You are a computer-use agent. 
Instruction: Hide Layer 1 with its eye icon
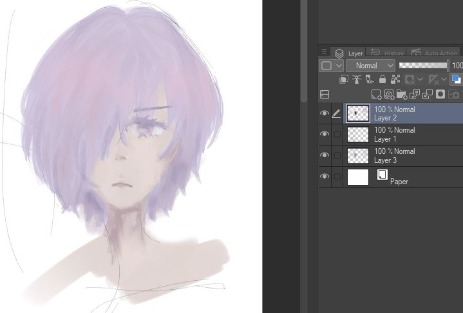point(324,134)
